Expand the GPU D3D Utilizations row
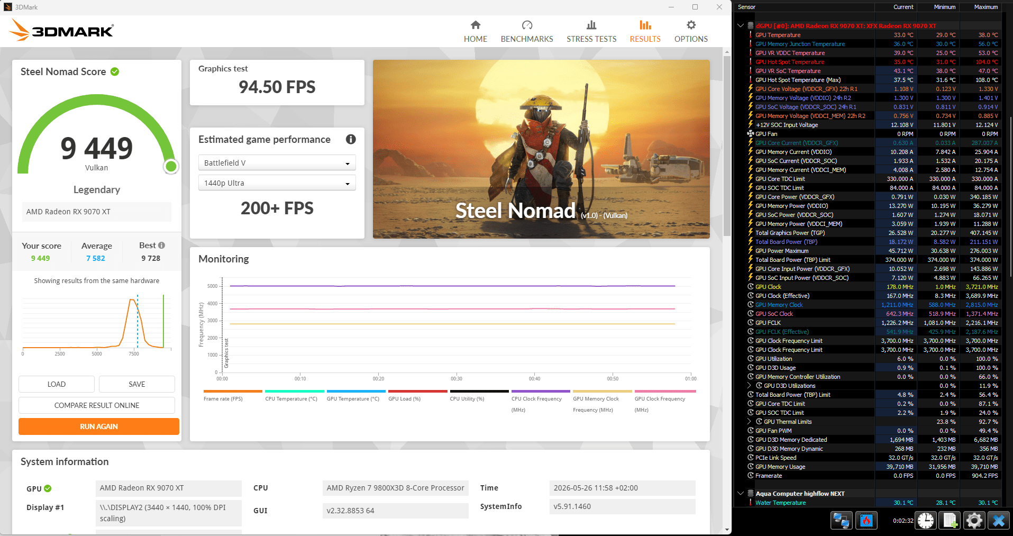This screenshot has height=536, width=1013. [x=749, y=386]
